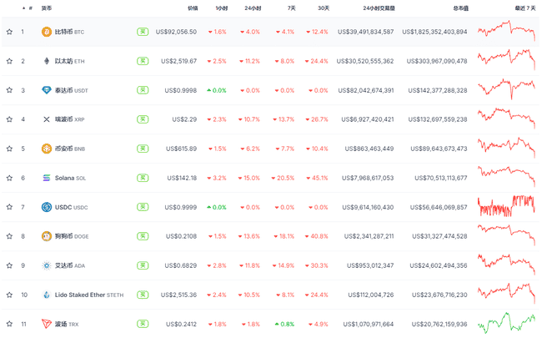Image resolution: width=542 pixels, height=338 pixels.
Task: Click the Ethereum diamond logo
Action: click(47, 61)
